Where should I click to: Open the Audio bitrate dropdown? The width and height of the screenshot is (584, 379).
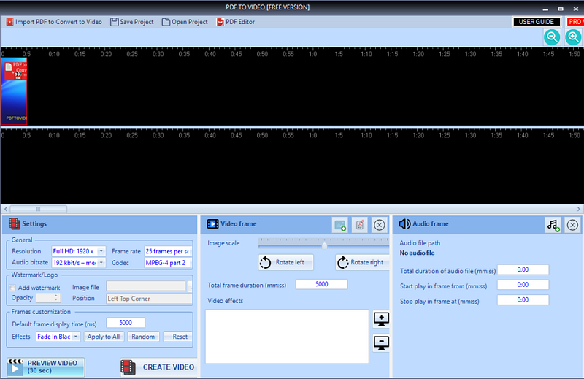pos(79,262)
